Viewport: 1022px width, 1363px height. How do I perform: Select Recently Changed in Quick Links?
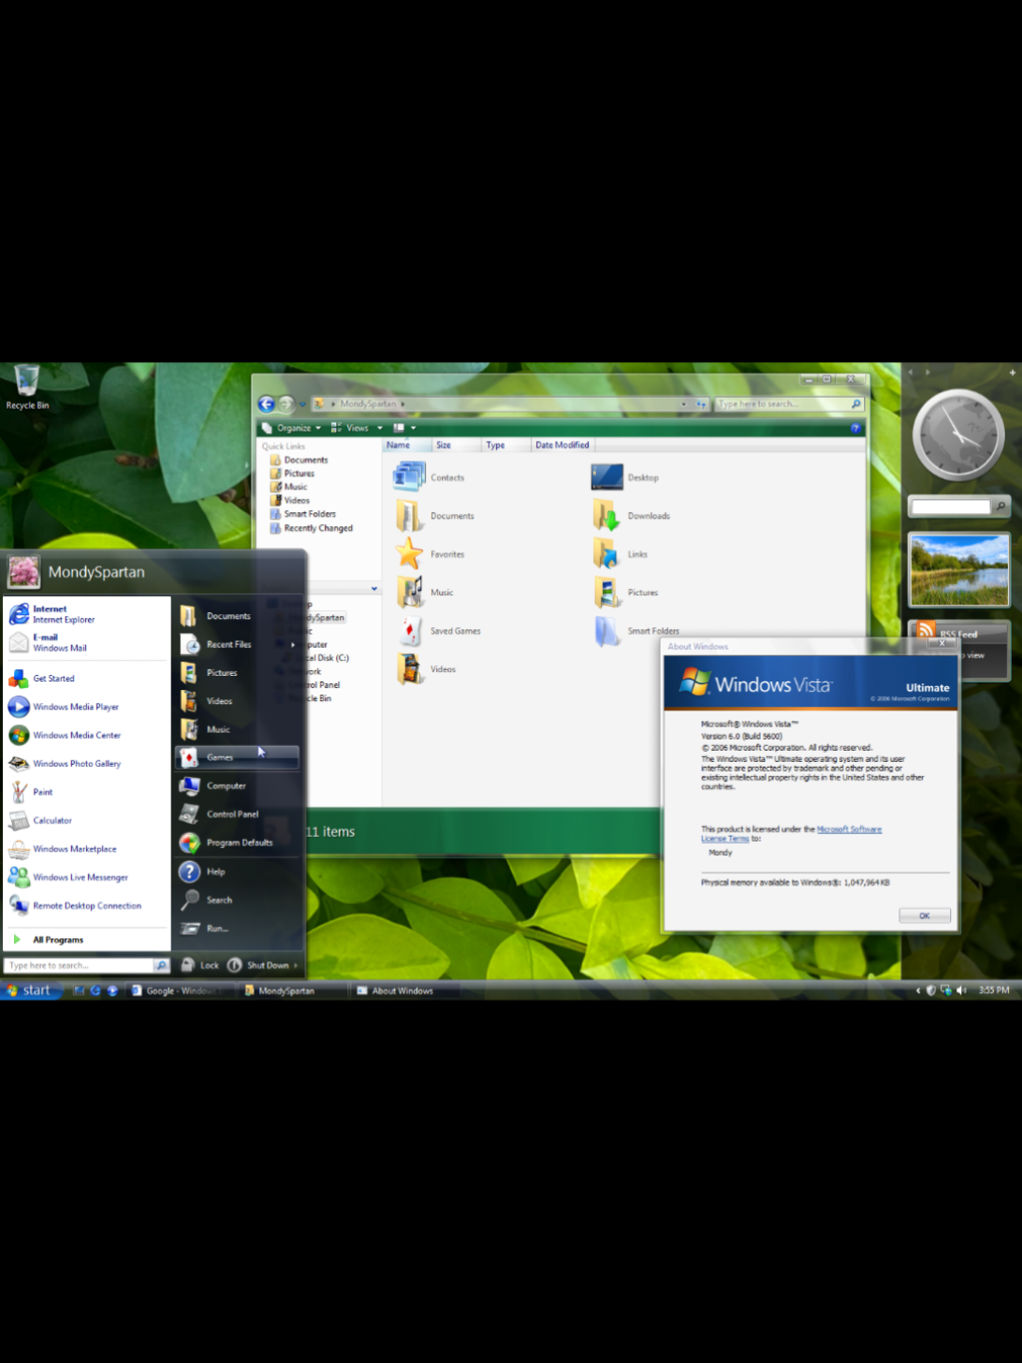(312, 528)
